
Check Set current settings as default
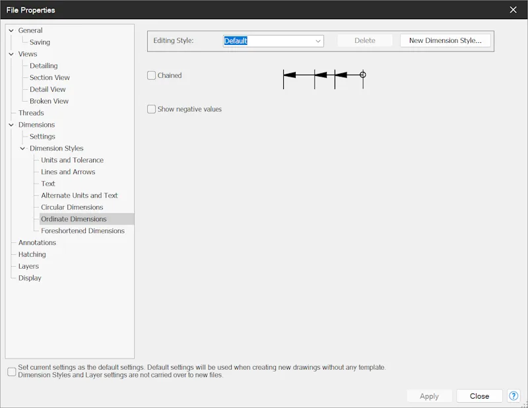pyautogui.click(x=12, y=372)
